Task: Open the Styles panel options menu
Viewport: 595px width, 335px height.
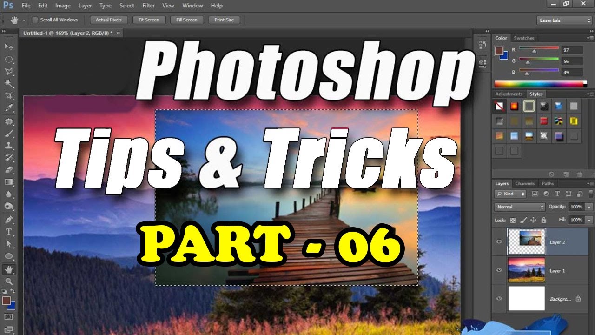Action: (x=590, y=94)
